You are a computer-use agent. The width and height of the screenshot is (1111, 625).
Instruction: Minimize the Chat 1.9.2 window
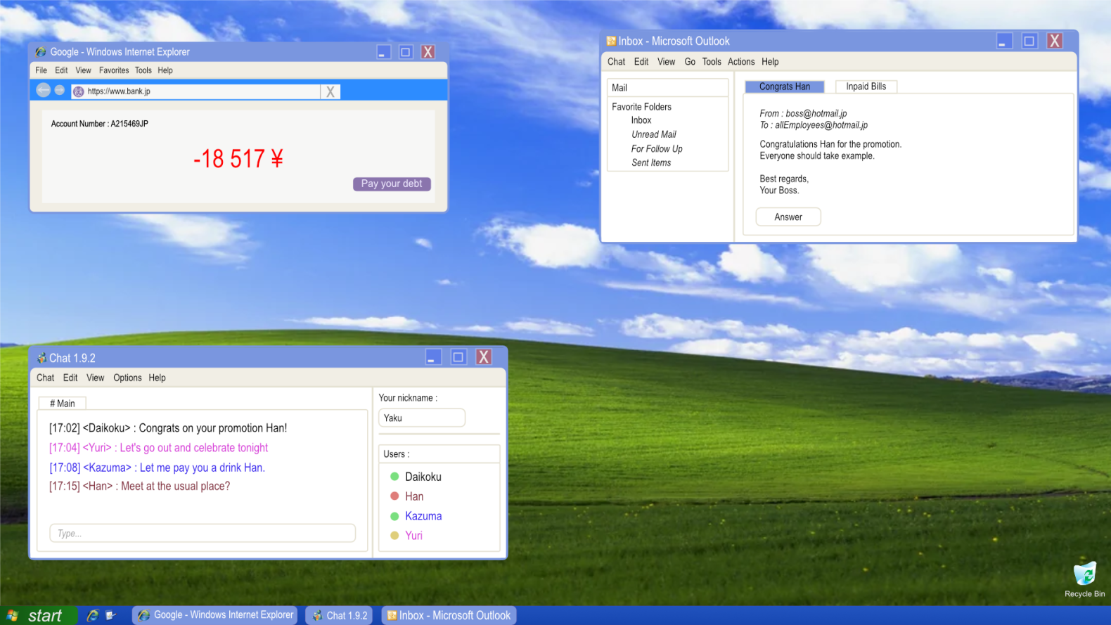click(433, 357)
